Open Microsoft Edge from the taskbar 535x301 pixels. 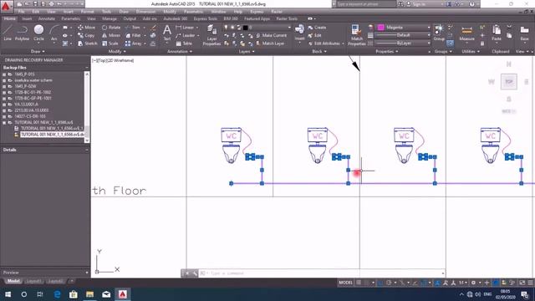point(57,294)
